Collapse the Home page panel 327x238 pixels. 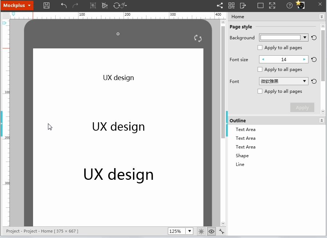pos(322,17)
